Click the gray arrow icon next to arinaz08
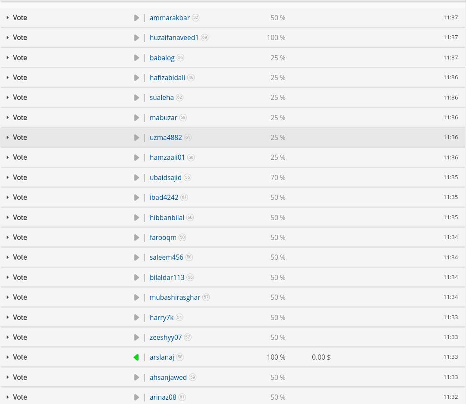The height and width of the screenshot is (404, 466). pos(136,397)
